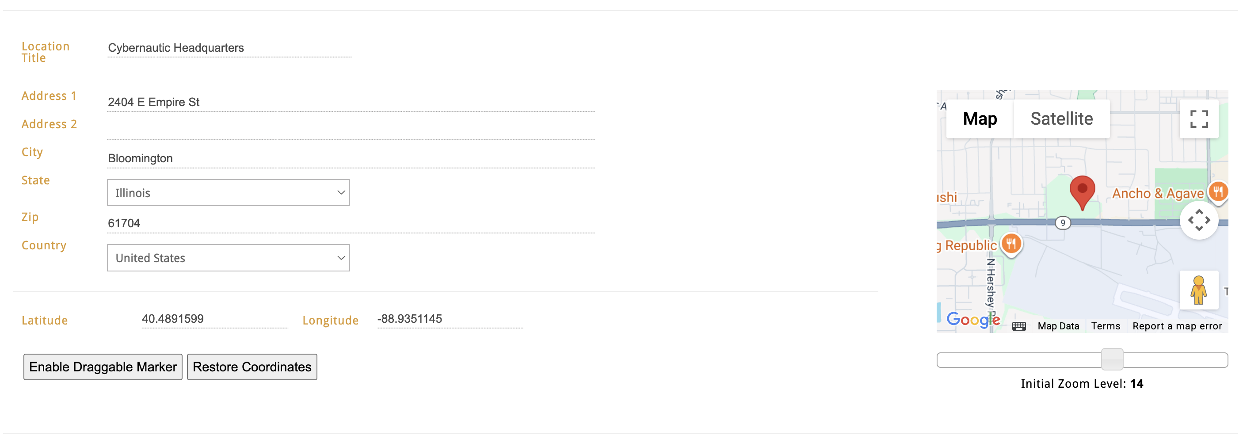Click the fullscreen map icon
The width and height of the screenshot is (1243, 443).
[1199, 119]
